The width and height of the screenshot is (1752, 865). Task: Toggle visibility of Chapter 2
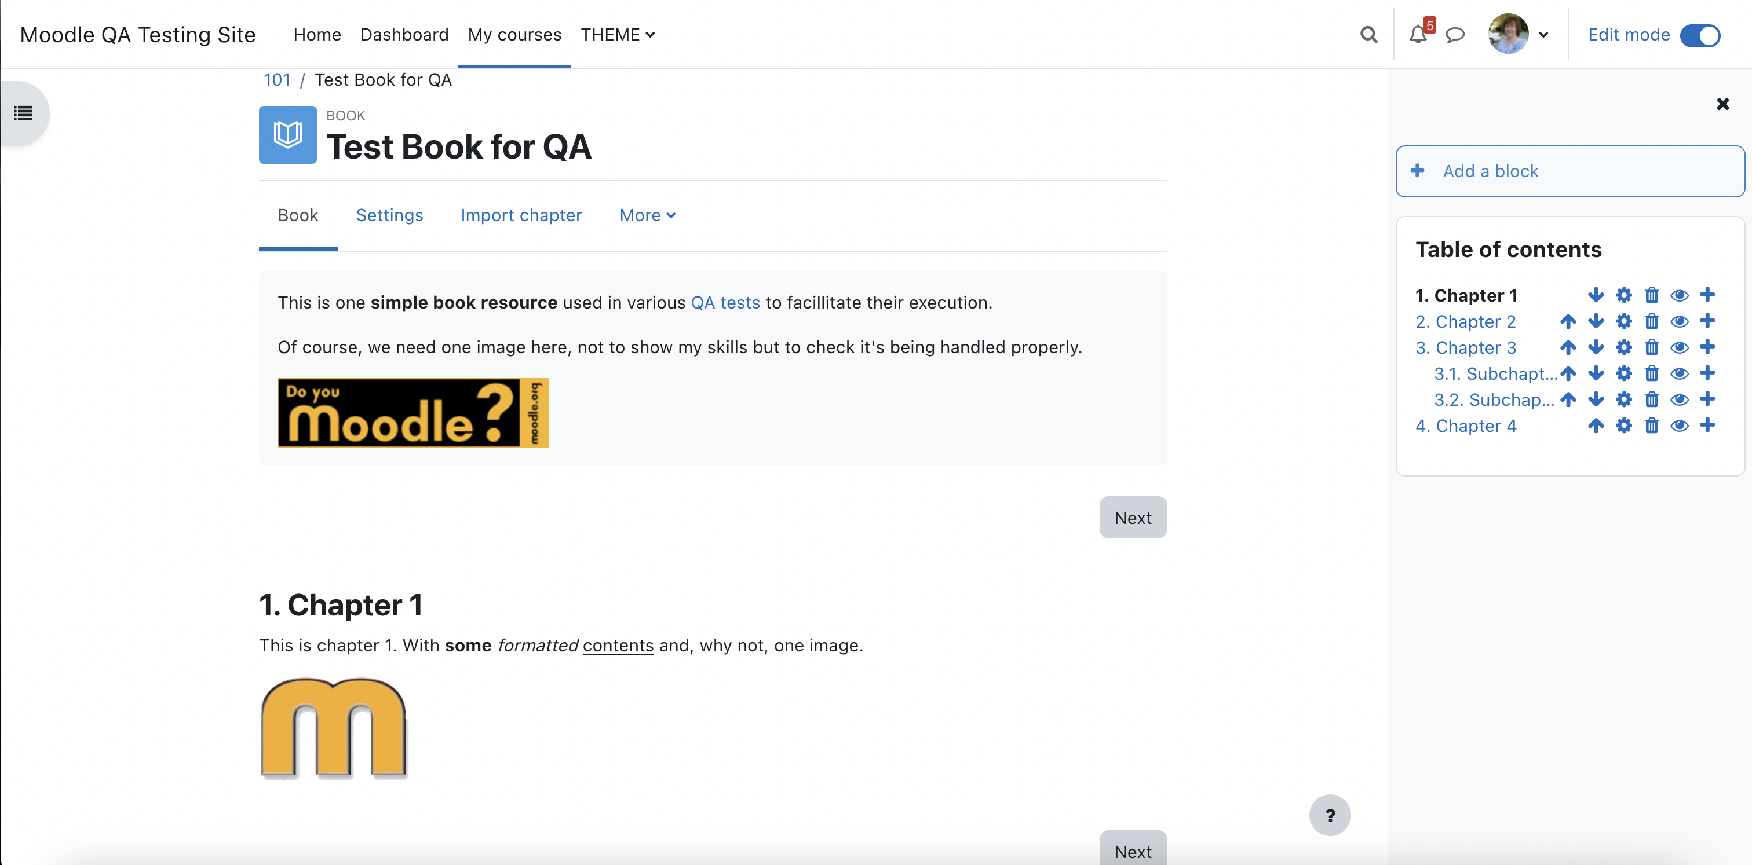1679,321
